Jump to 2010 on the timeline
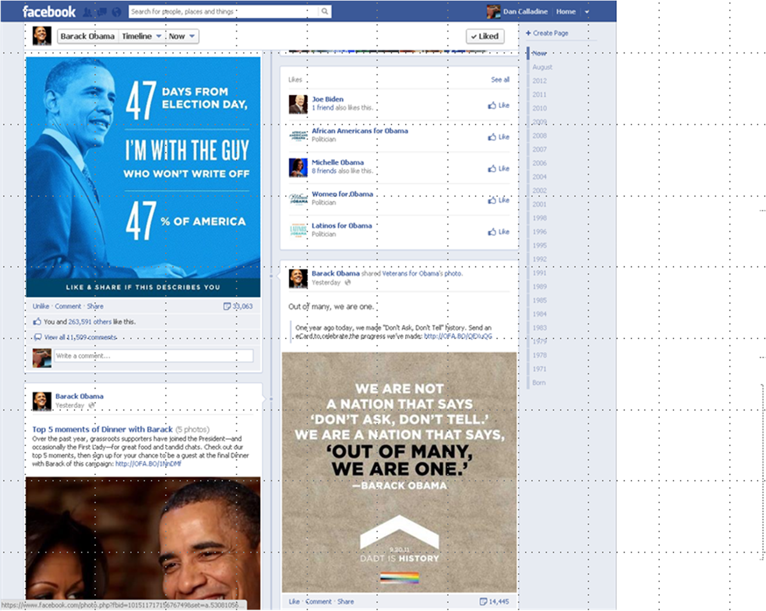 pos(539,108)
